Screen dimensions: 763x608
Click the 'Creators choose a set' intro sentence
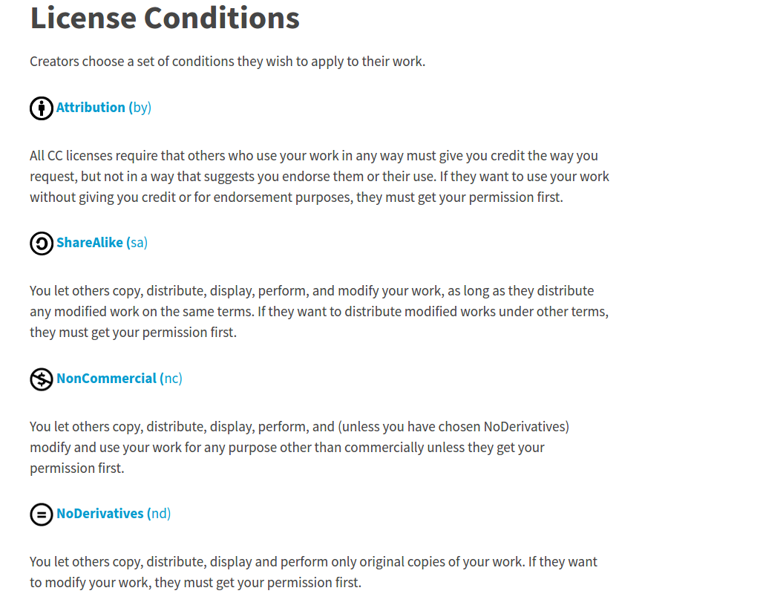(227, 62)
